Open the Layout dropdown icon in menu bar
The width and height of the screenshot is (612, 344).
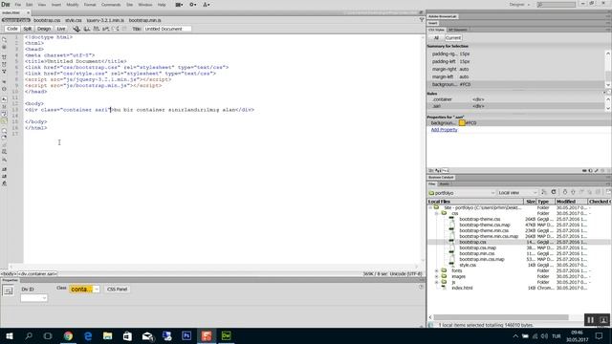click(179, 5)
